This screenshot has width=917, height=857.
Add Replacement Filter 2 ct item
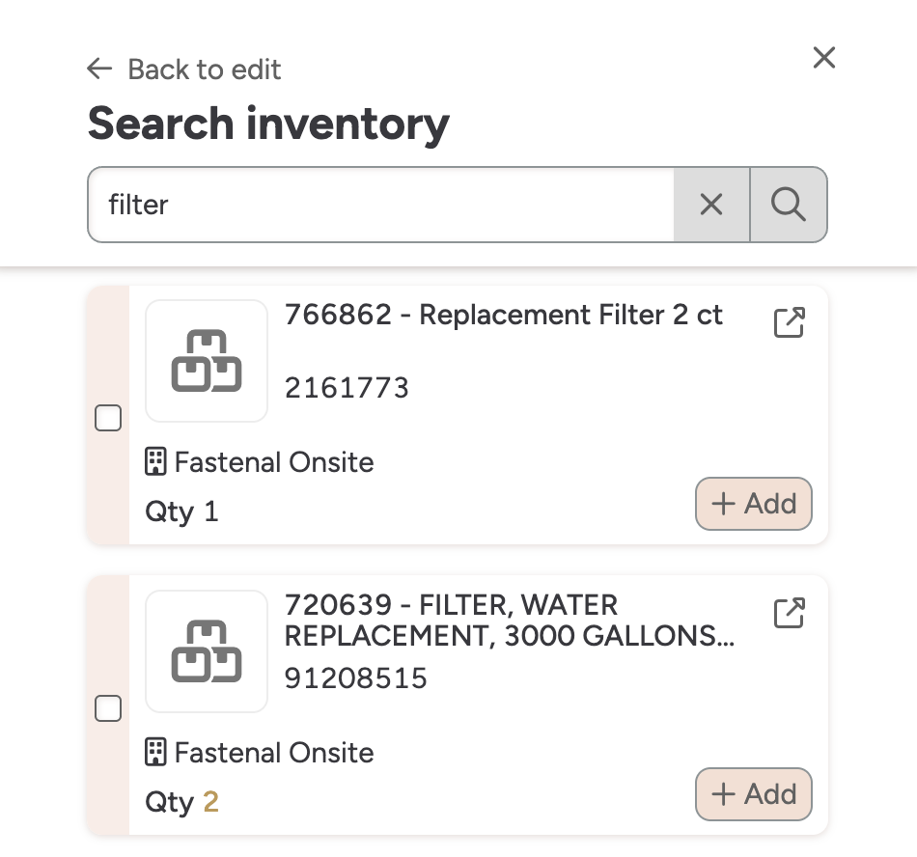tap(754, 504)
